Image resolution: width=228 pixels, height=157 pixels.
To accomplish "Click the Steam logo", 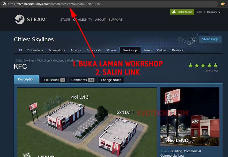I will click(31, 19).
